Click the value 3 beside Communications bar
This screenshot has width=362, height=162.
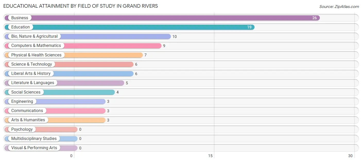108,111
